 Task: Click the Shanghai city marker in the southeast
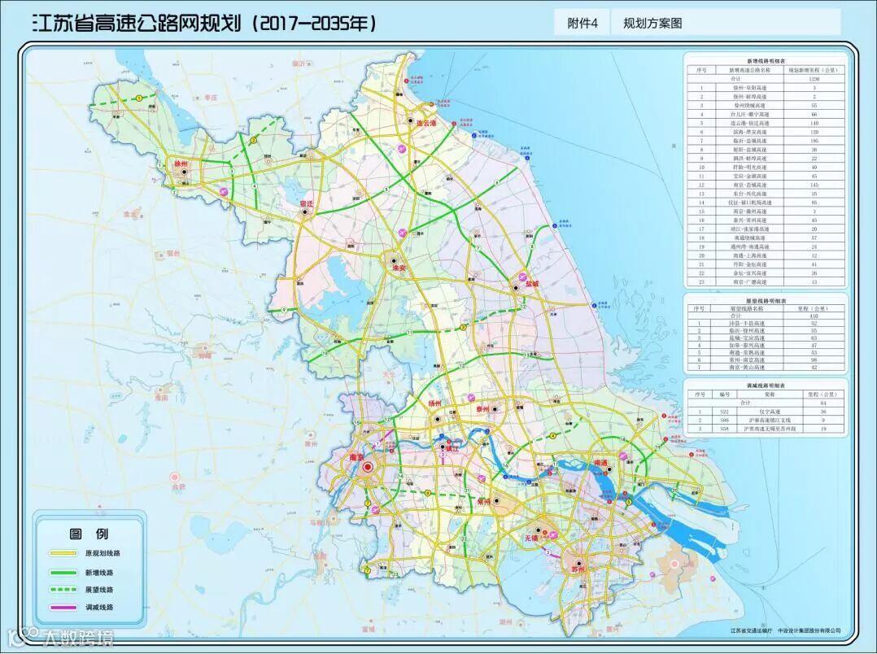(675, 564)
